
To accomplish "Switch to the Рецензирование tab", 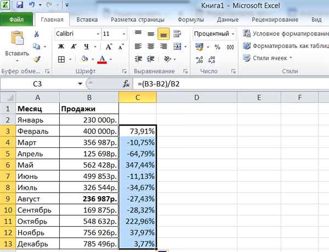I will click(275, 20).
